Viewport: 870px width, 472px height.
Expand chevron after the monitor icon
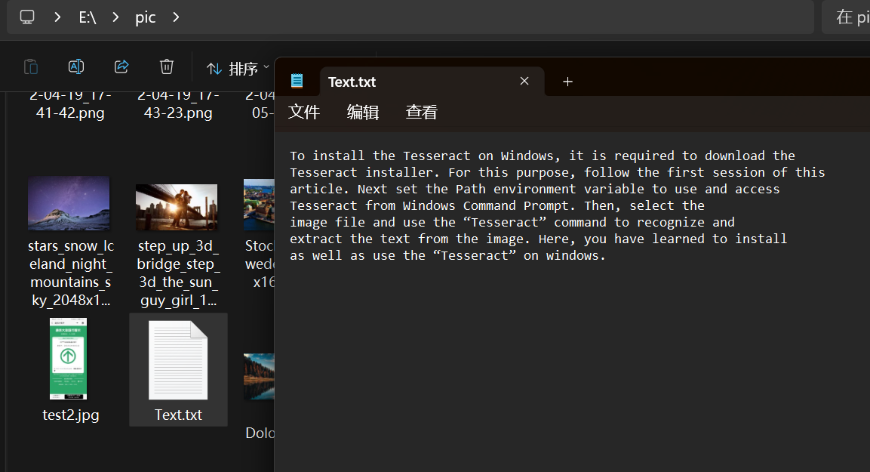coord(57,17)
